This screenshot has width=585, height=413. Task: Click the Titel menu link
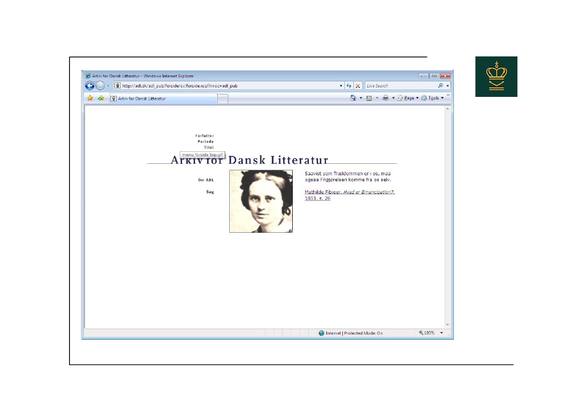209,147
